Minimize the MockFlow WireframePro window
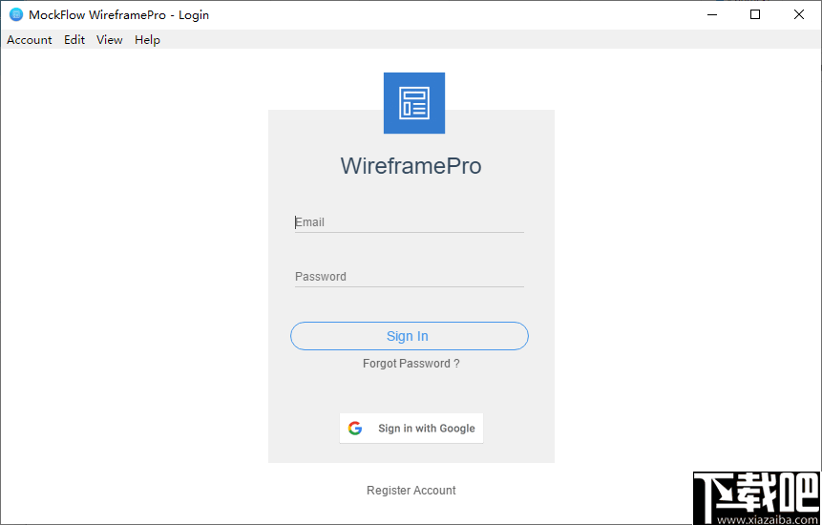This screenshot has width=822, height=525. [711, 14]
